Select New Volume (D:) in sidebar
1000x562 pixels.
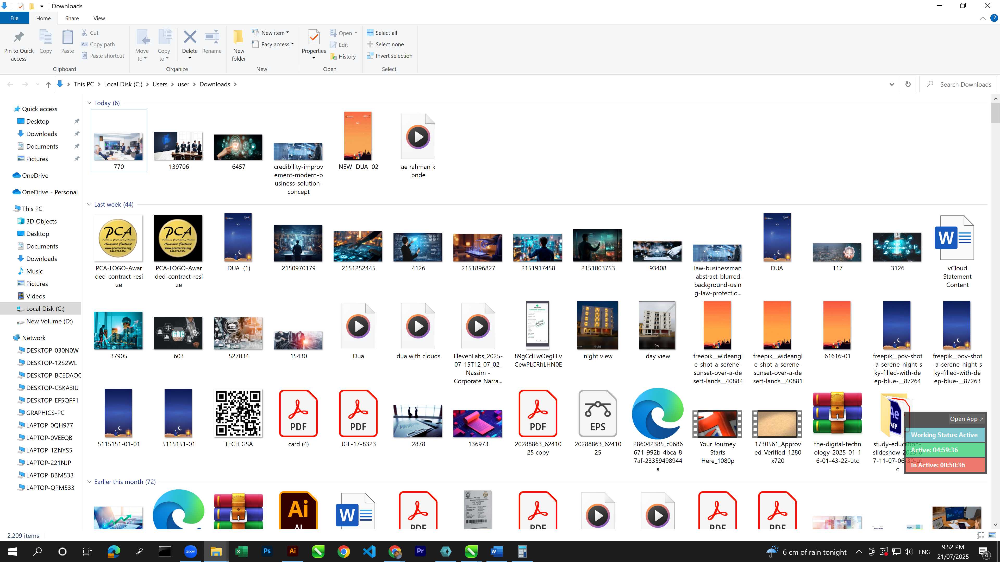click(45, 321)
